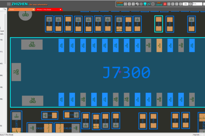
Task: Click the snowflake icon in bitmap controls
Action: point(141,4)
